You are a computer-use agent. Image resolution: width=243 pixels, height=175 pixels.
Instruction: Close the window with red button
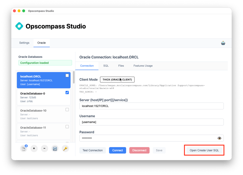[15, 11]
